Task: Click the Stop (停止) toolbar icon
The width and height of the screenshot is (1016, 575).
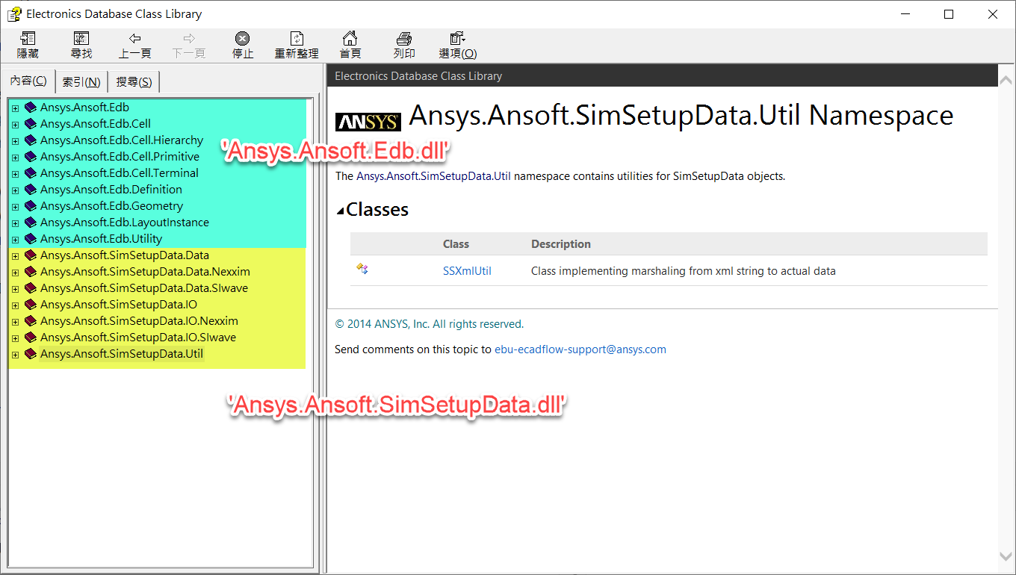Action: click(243, 38)
